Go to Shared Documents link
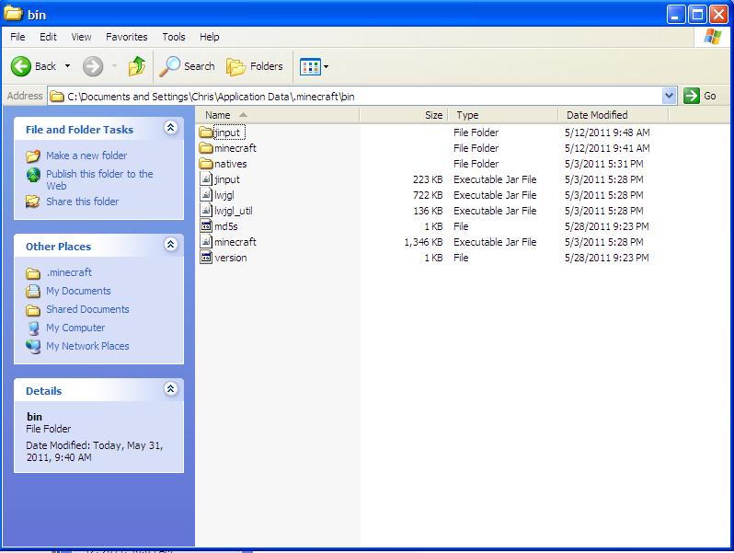734x553 pixels. pyautogui.click(x=87, y=309)
